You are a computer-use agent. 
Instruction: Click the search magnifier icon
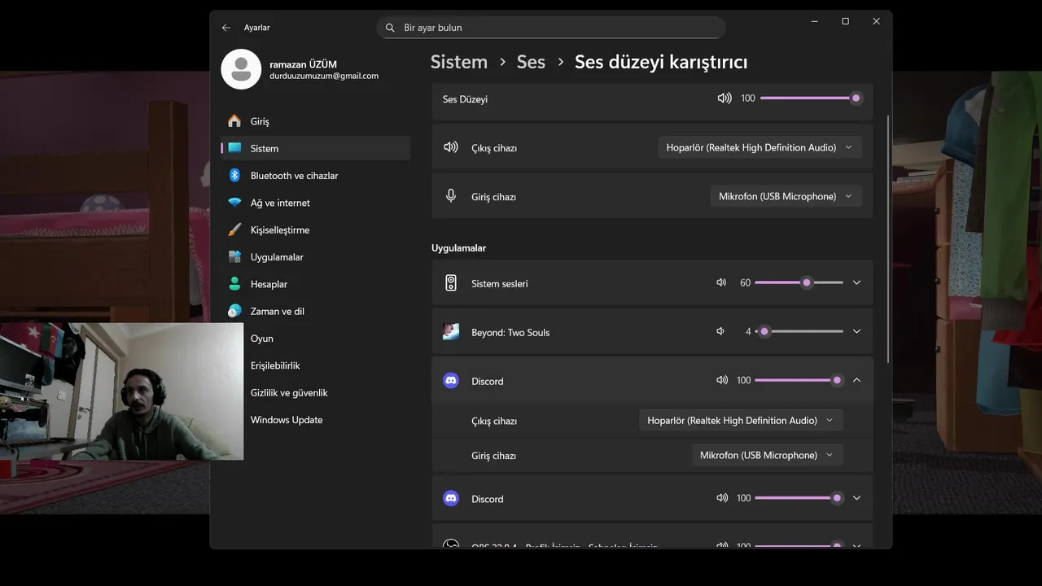[x=390, y=28]
